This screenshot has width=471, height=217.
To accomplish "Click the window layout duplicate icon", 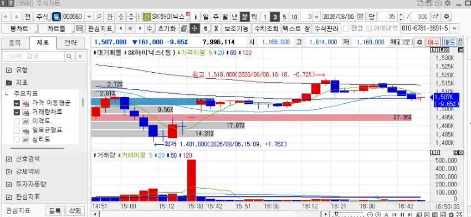I will [184, 29].
